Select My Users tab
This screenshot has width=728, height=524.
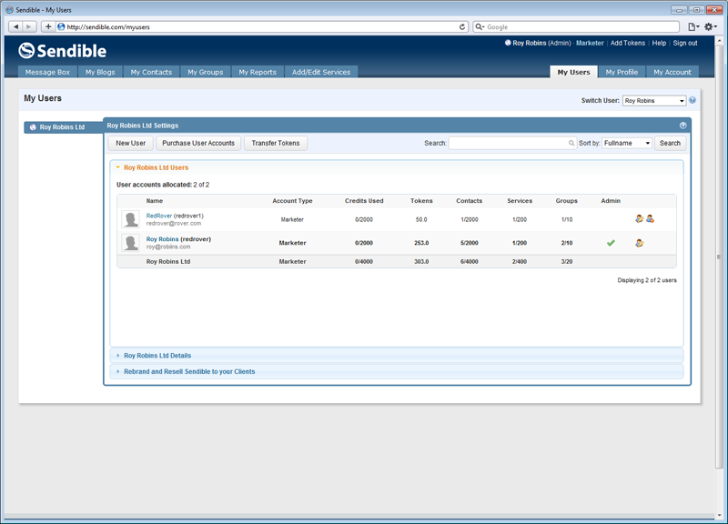coord(573,72)
